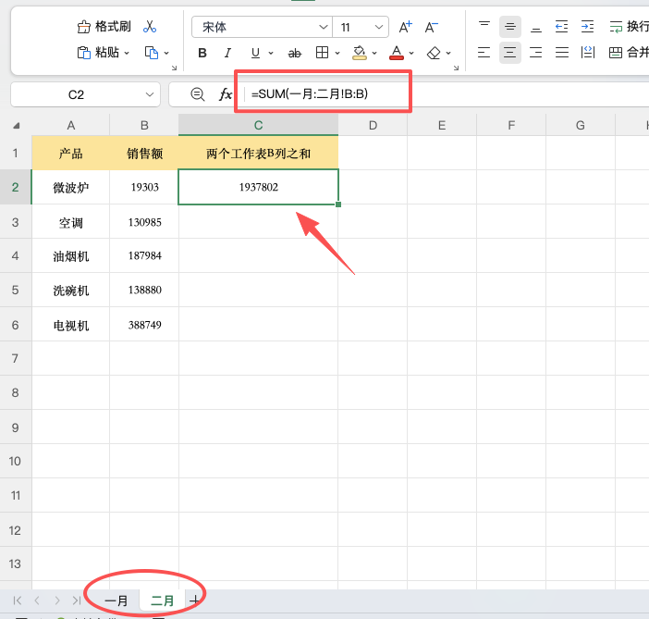Open the eraser clear options arrow

pyautogui.click(x=448, y=53)
